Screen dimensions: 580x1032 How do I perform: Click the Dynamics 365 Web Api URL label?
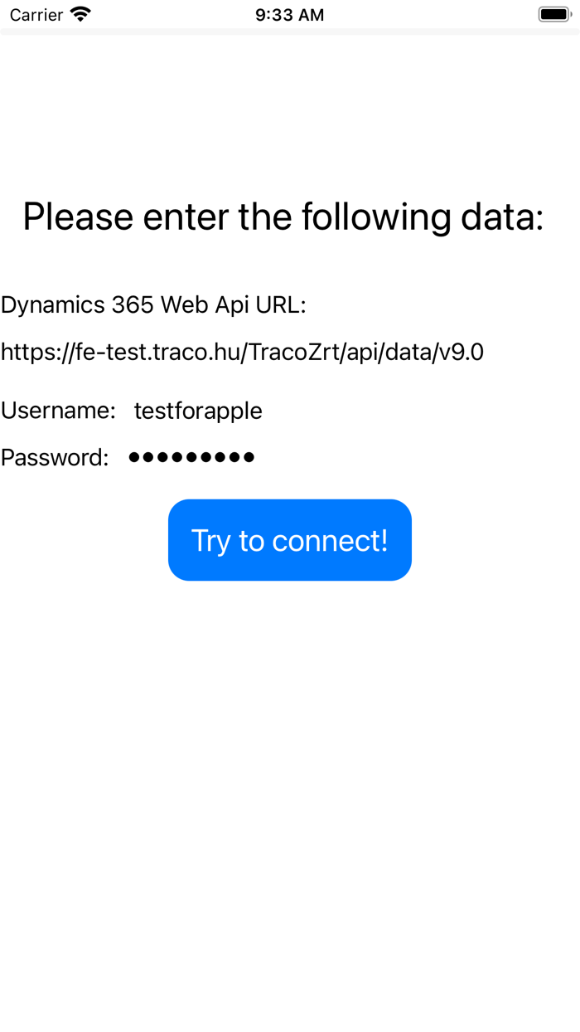point(153,305)
